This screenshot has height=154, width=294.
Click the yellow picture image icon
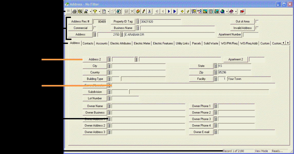205,12
